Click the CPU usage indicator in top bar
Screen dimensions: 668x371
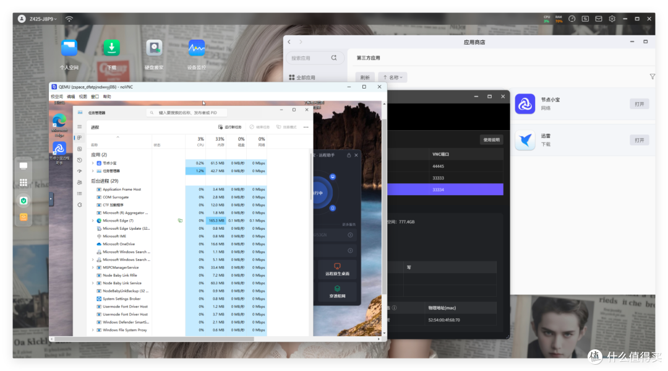tap(547, 19)
